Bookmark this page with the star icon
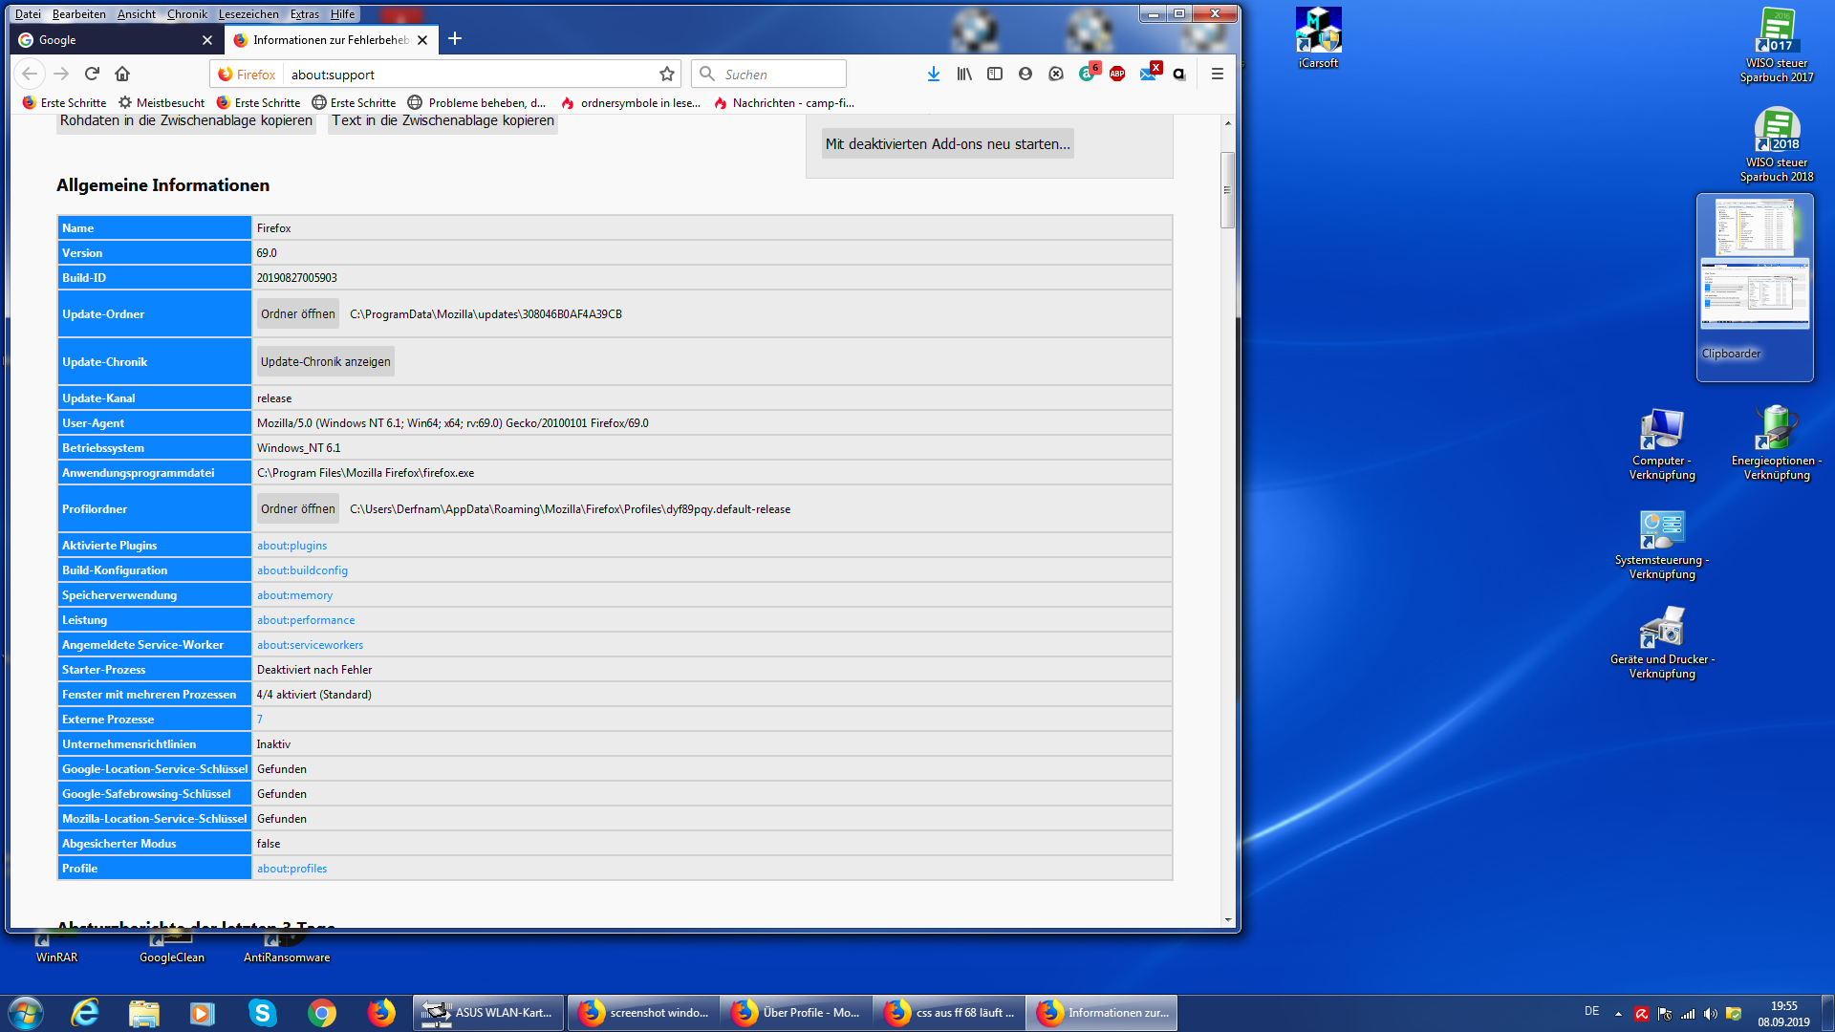The width and height of the screenshot is (1835, 1032). coord(667,75)
